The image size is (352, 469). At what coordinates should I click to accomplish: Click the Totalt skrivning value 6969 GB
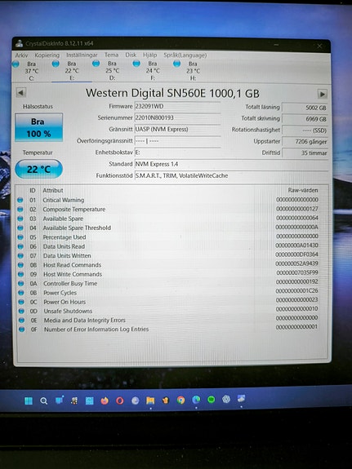[305, 119]
